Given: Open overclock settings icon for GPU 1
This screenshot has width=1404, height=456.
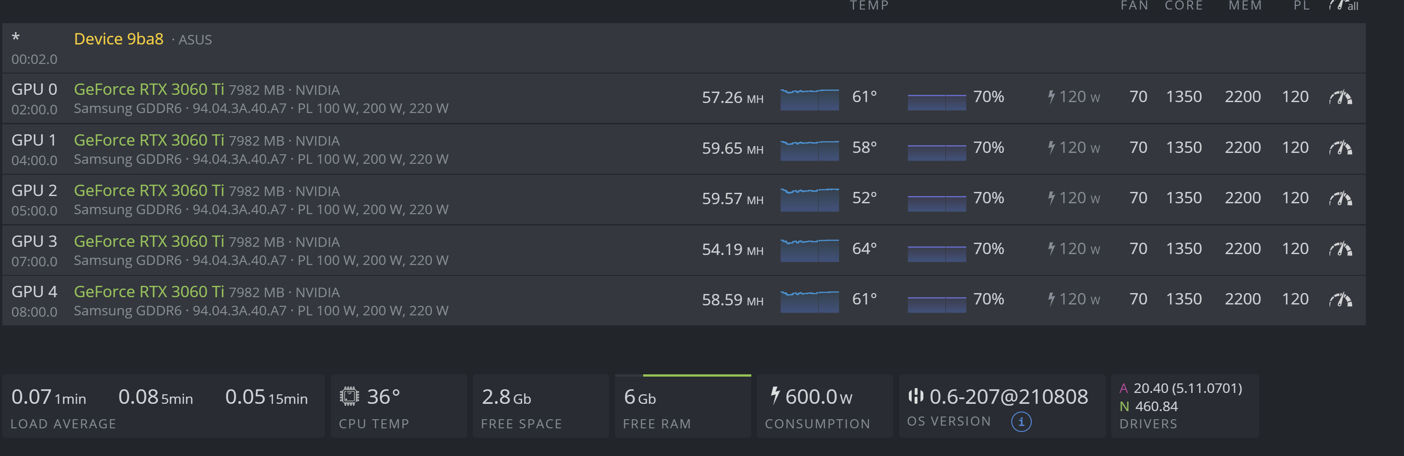Looking at the screenshot, I should [x=1340, y=148].
